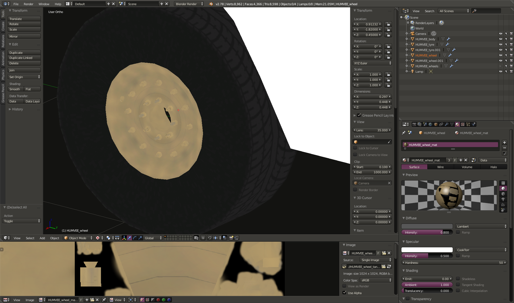Open the Render properties tab camera icon

414,124
